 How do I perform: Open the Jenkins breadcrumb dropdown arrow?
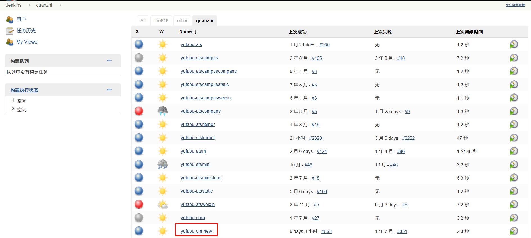[29, 5]
